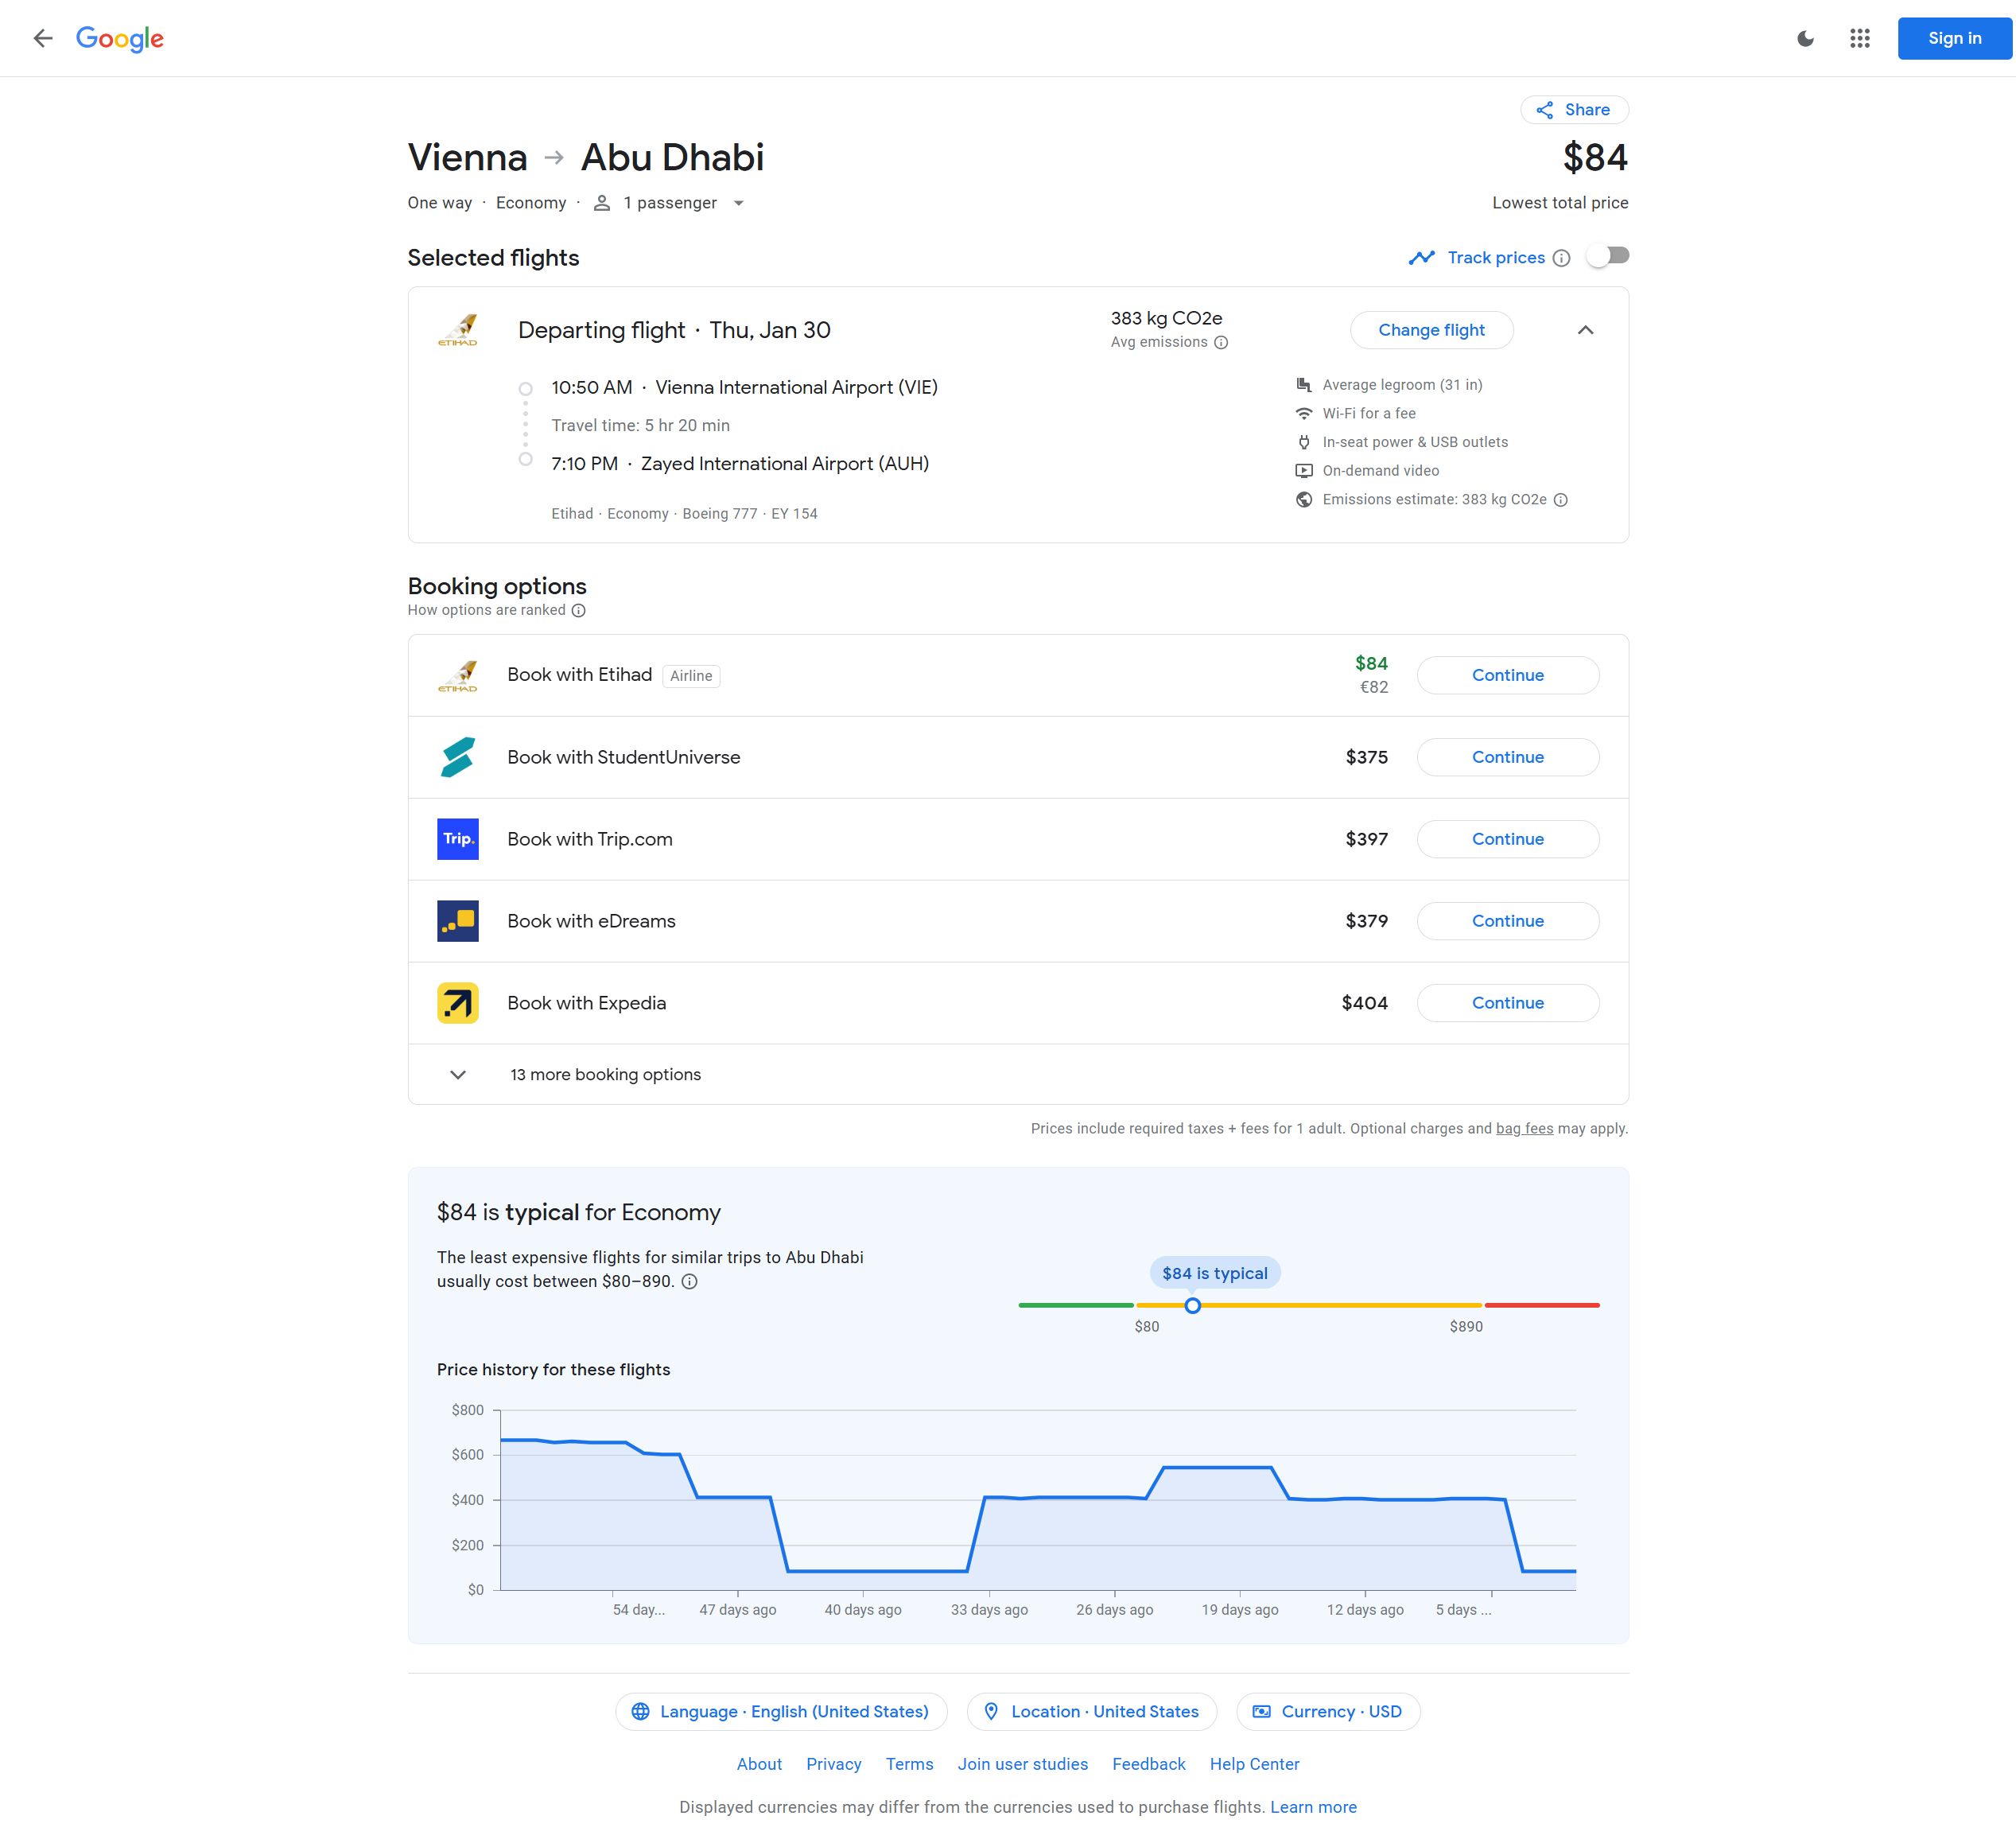Image resolution: width=2016 pixels, height=1847 pixels.
Task: Click the Share button
Action: [x=1574, y=110]
